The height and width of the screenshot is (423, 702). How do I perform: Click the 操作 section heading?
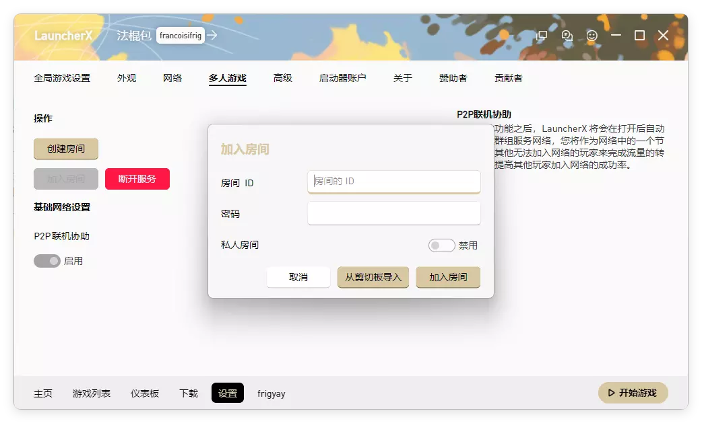coord(43,118)
